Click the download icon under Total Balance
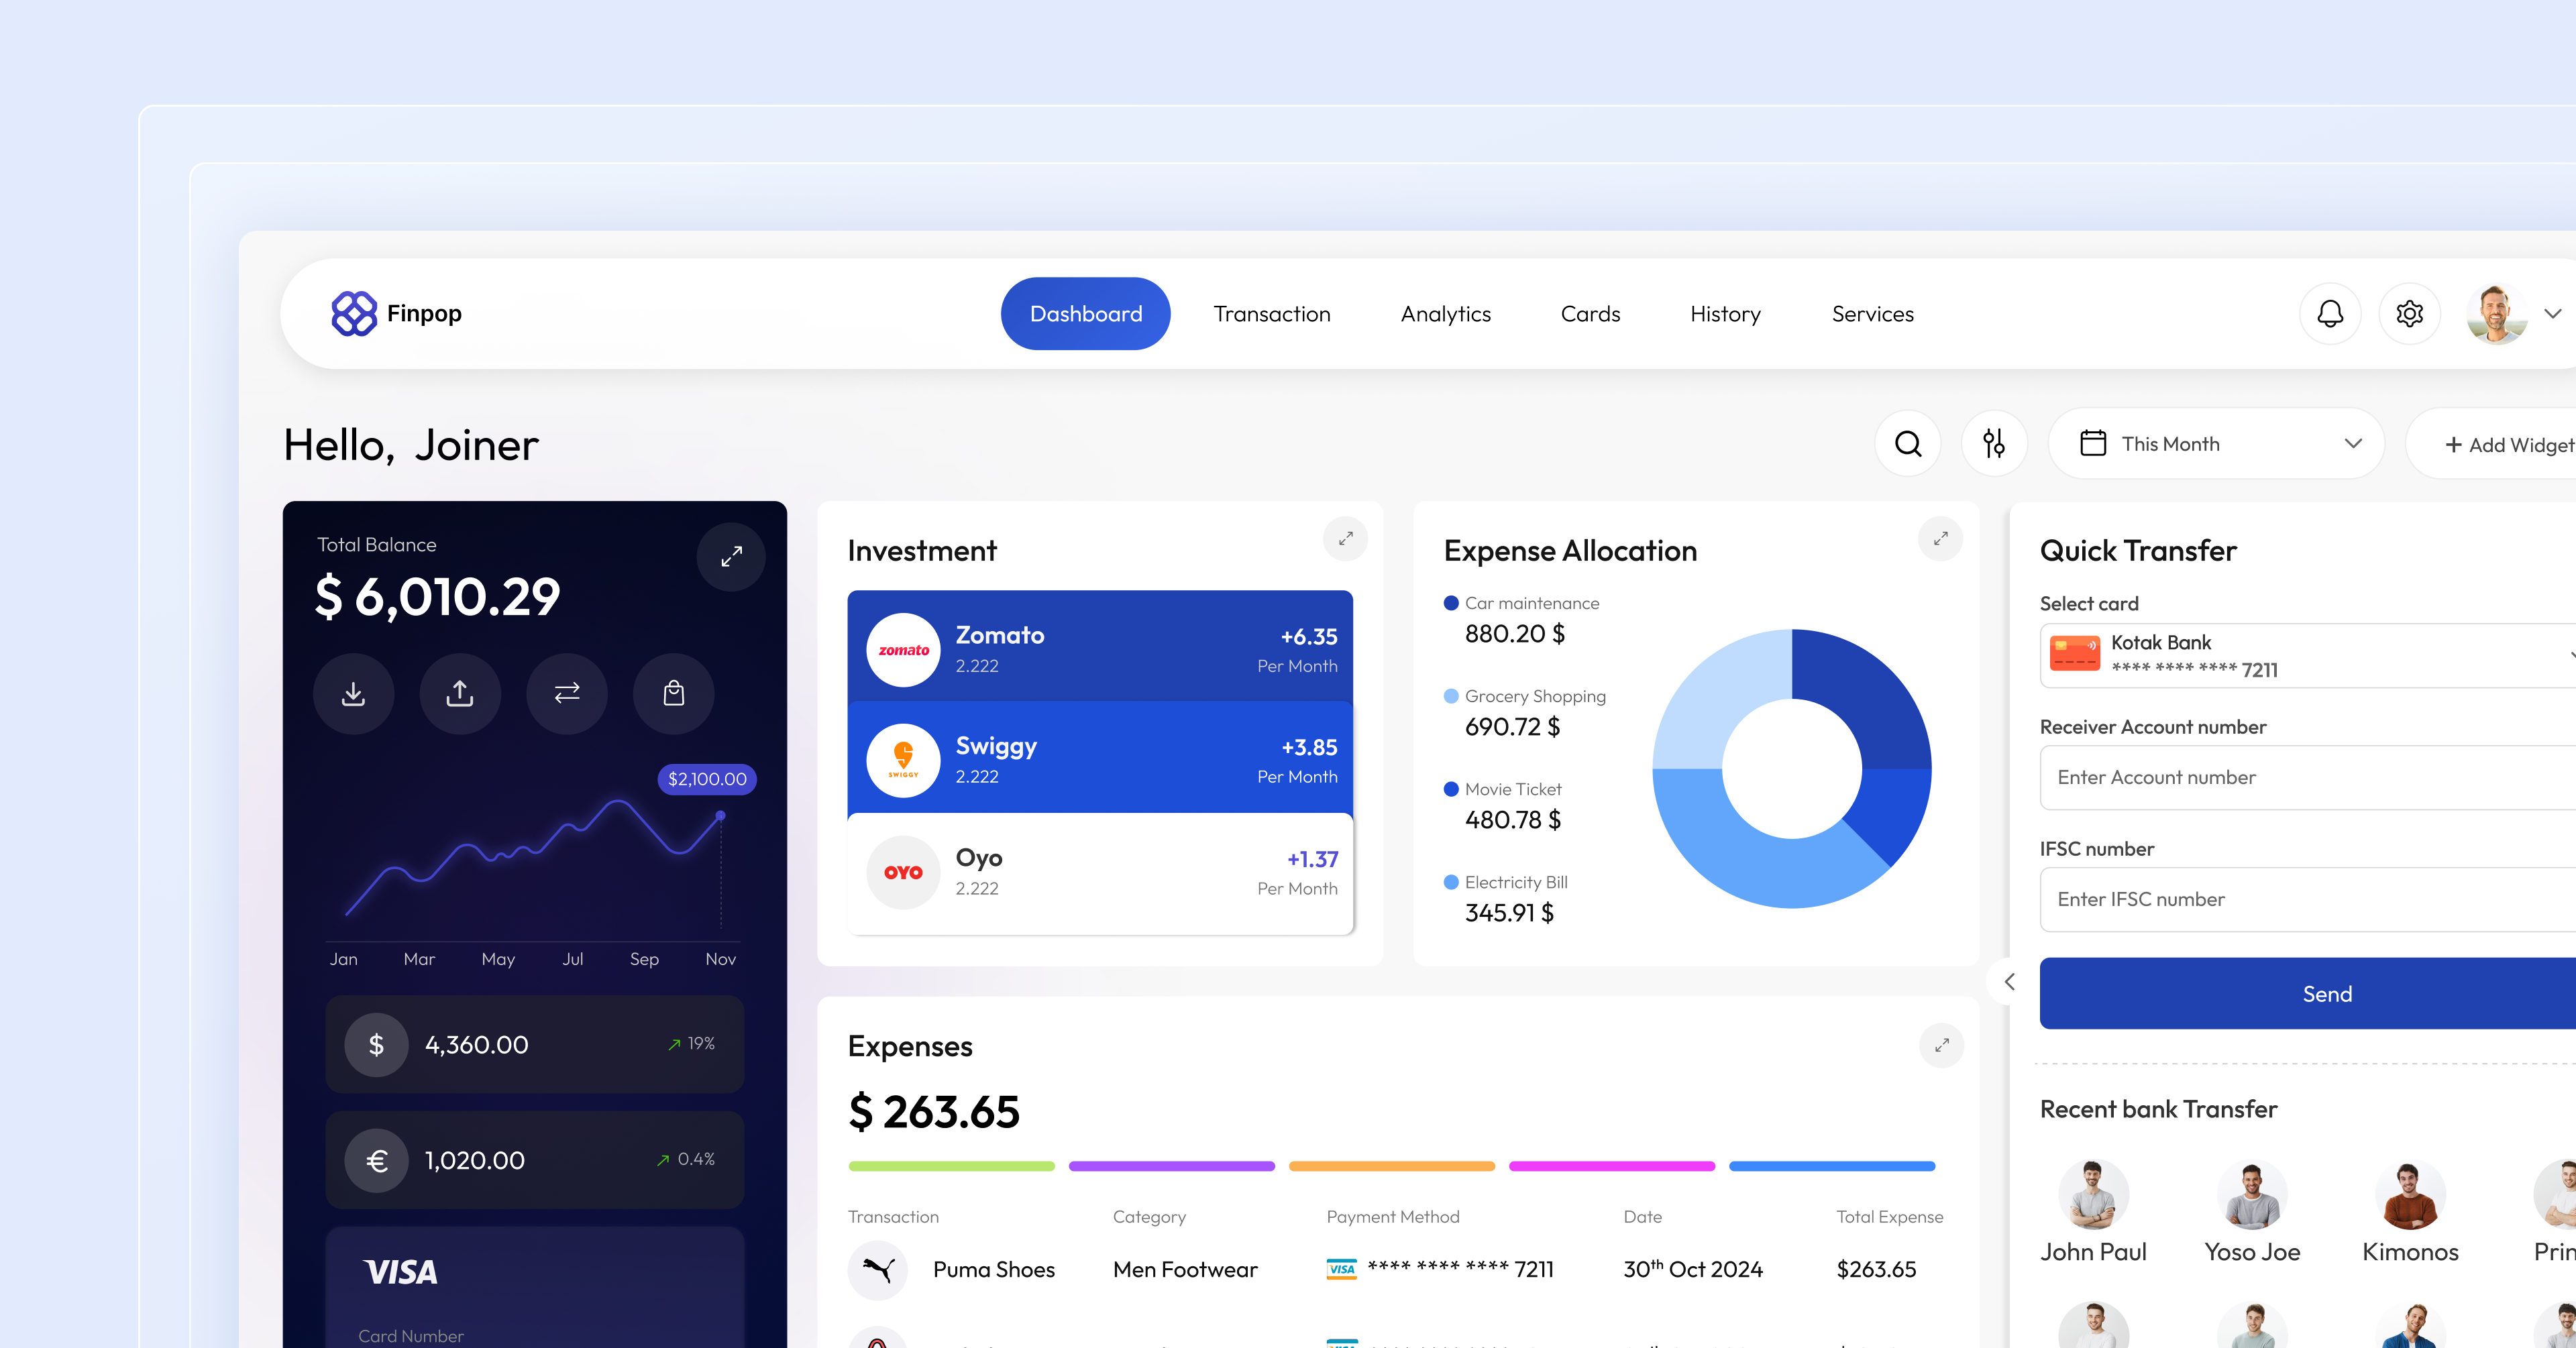Screen dimensions: 2576x1348 pos(353,694)
